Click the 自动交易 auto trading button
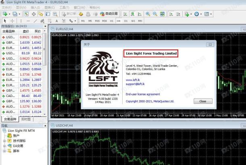 pyautogui.click(x=109, y=14)
